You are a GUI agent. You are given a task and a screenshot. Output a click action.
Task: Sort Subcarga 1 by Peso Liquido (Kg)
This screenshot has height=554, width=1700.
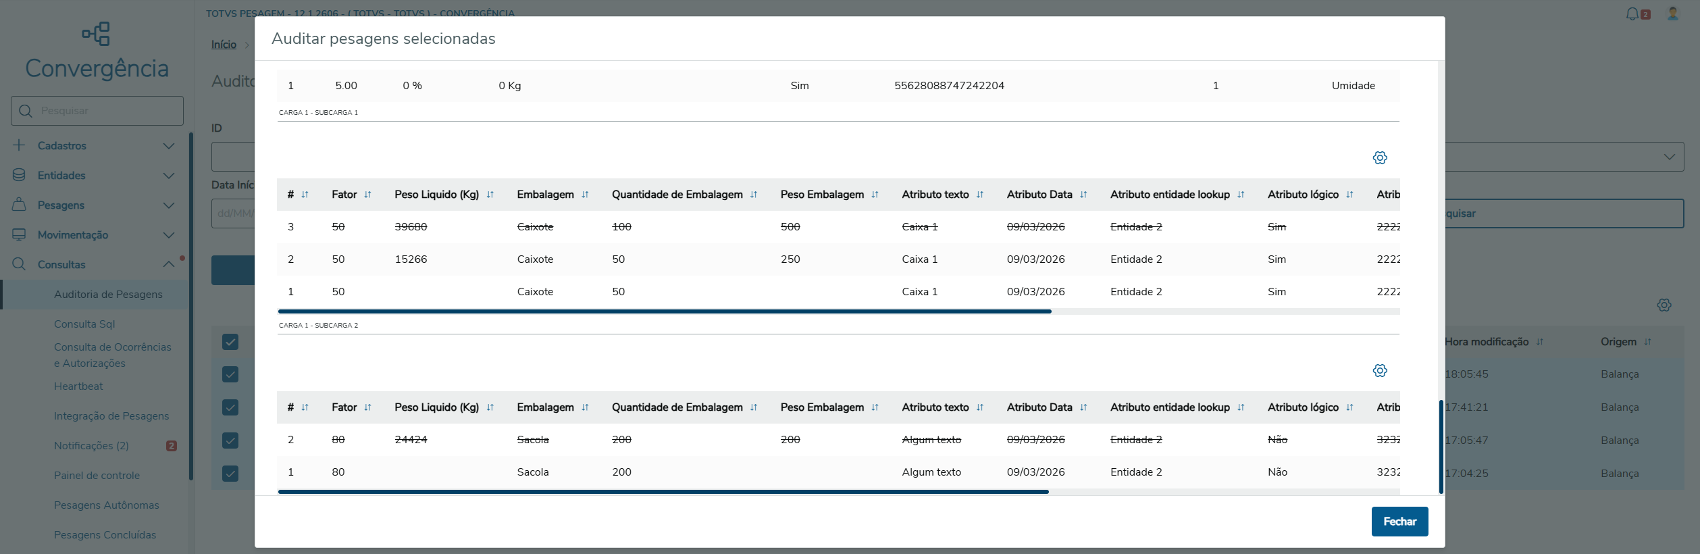click(490, 195)
